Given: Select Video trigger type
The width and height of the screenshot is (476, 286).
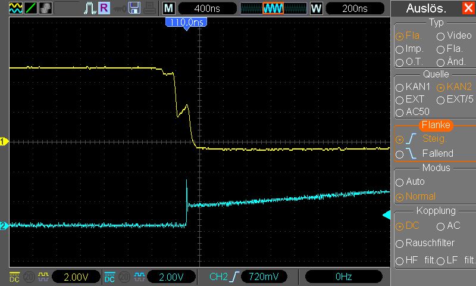Looking at the screenshot, I should (x=454, y=36).
